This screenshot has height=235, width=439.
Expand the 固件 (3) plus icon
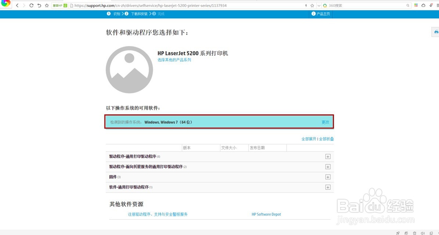point(328,177)
